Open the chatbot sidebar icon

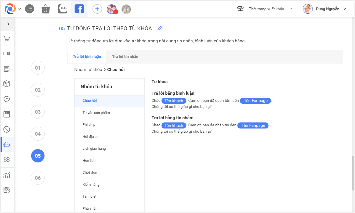pos(7,144)
